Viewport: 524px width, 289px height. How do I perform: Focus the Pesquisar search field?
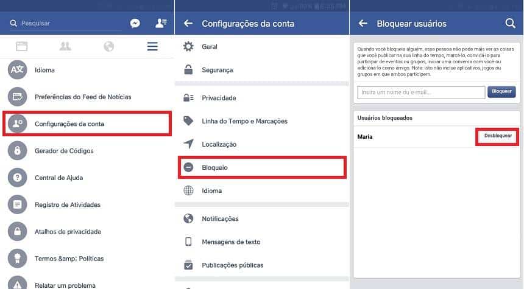pyautogui.click(x=66, y=23)
